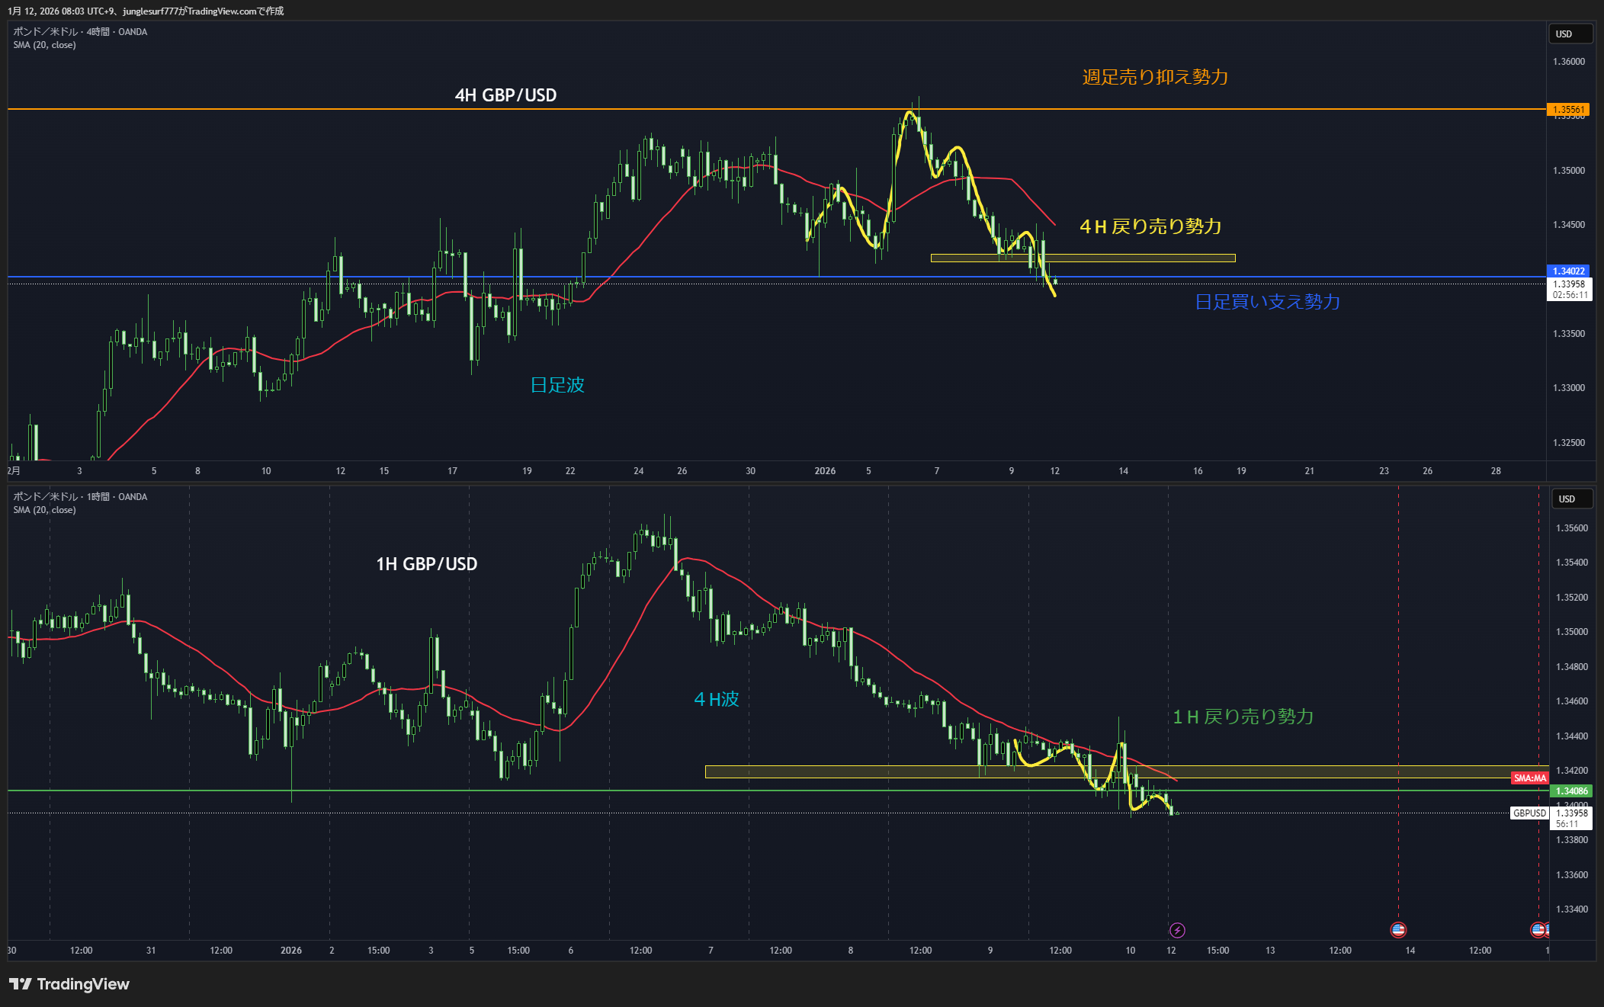
Task: Open USD currency dropdown on 1H chart
Action: coord(1572,499)
